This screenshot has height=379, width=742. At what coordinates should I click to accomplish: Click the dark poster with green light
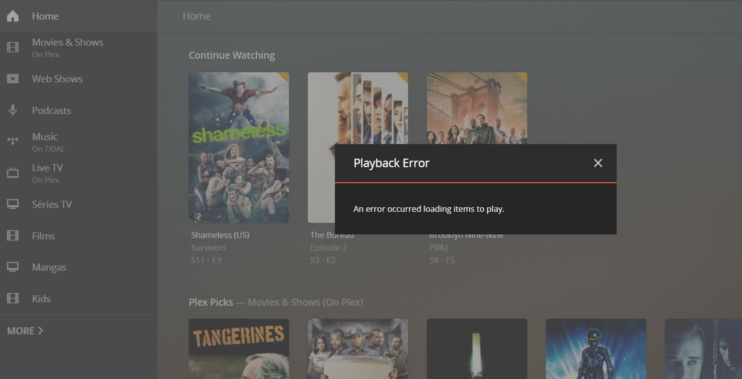477,349
